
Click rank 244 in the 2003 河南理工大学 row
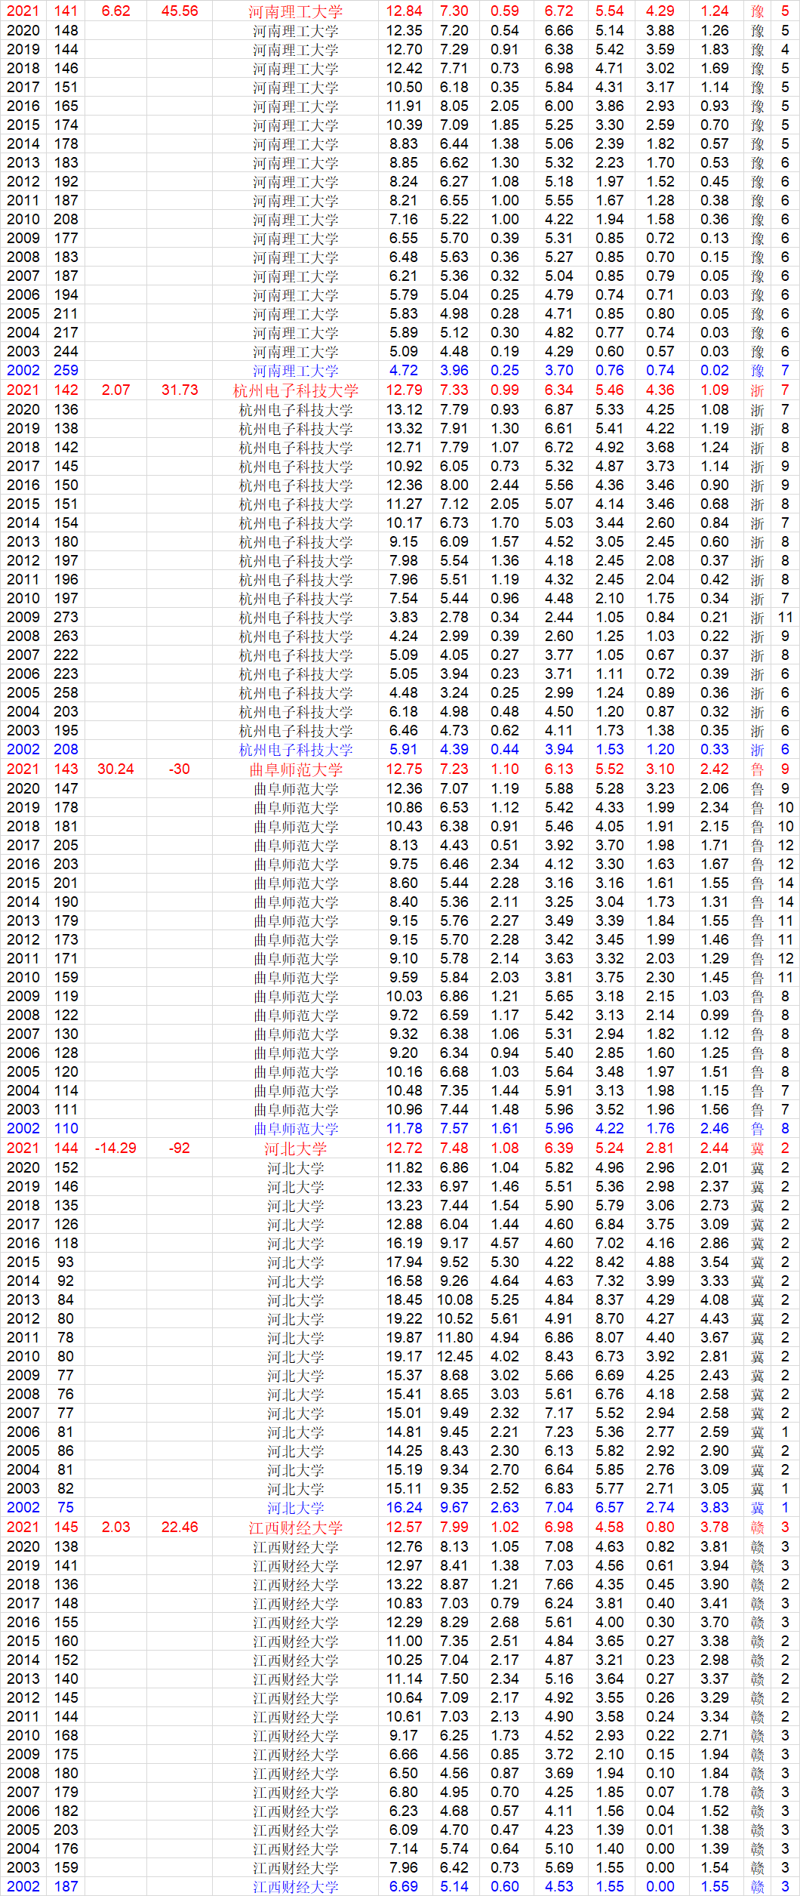(x=66, y=352)
